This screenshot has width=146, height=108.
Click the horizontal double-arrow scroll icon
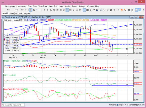pyautogui.click(x=94, y=10)
